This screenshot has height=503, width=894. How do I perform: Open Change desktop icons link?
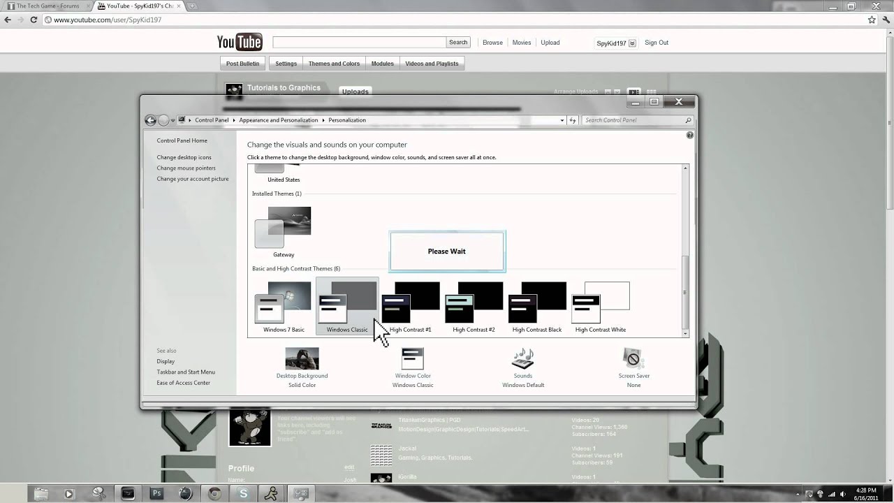184,157
